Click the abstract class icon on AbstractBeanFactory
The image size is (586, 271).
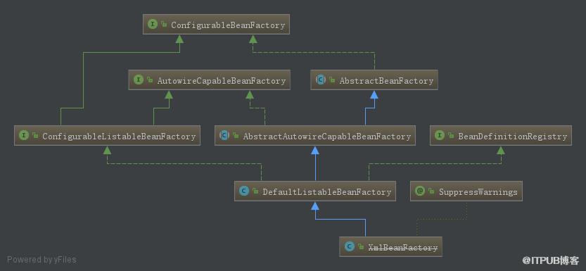pyautogui.click(x=321, y=80)
